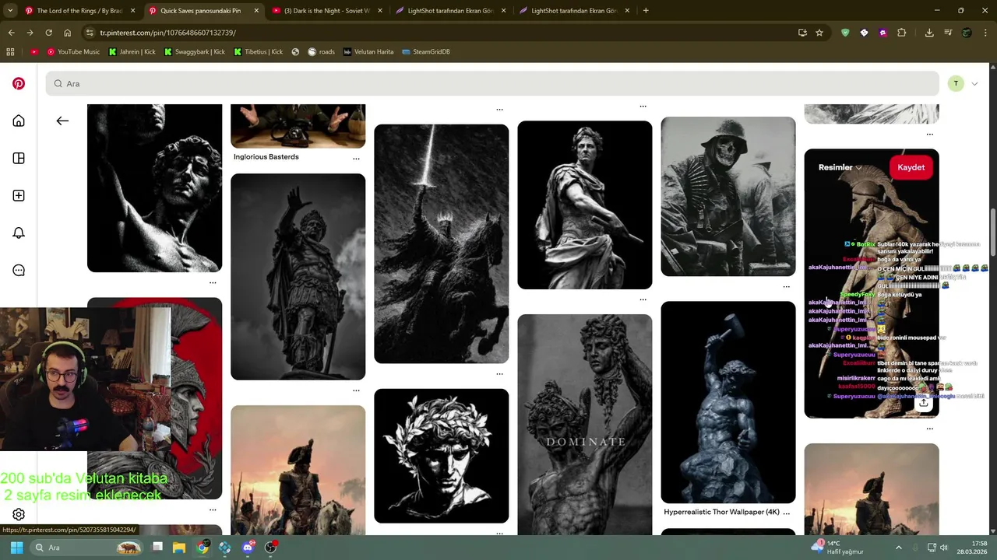Select the Quick Saves panosundaki Pin tab
Image resolution: width=997 pixels, height=560 pixels.
(203, 11)
